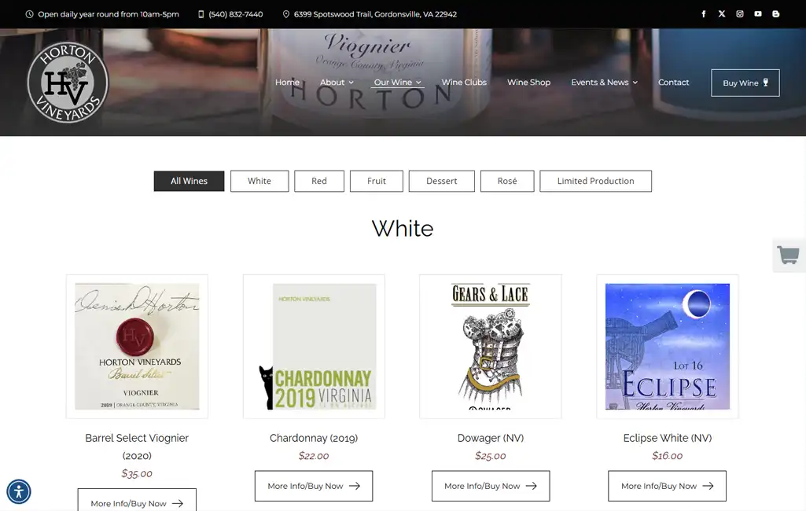Click the Horton Vineyards logo

(x=68, y=83)
